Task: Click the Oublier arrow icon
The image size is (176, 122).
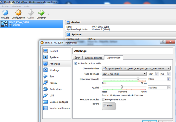Action: click(31, 12)
